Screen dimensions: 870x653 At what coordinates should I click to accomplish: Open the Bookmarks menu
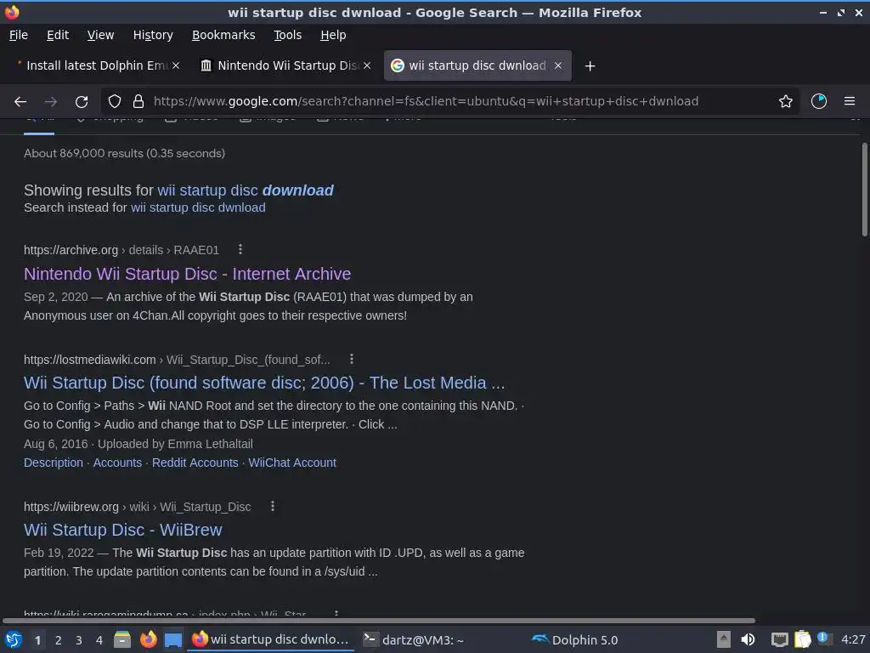click(223, 35)
